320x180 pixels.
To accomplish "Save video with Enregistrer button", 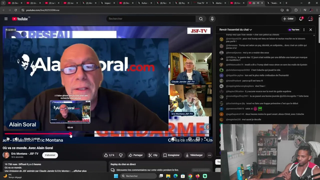I will pyautogui.click(x=171, y=155).
